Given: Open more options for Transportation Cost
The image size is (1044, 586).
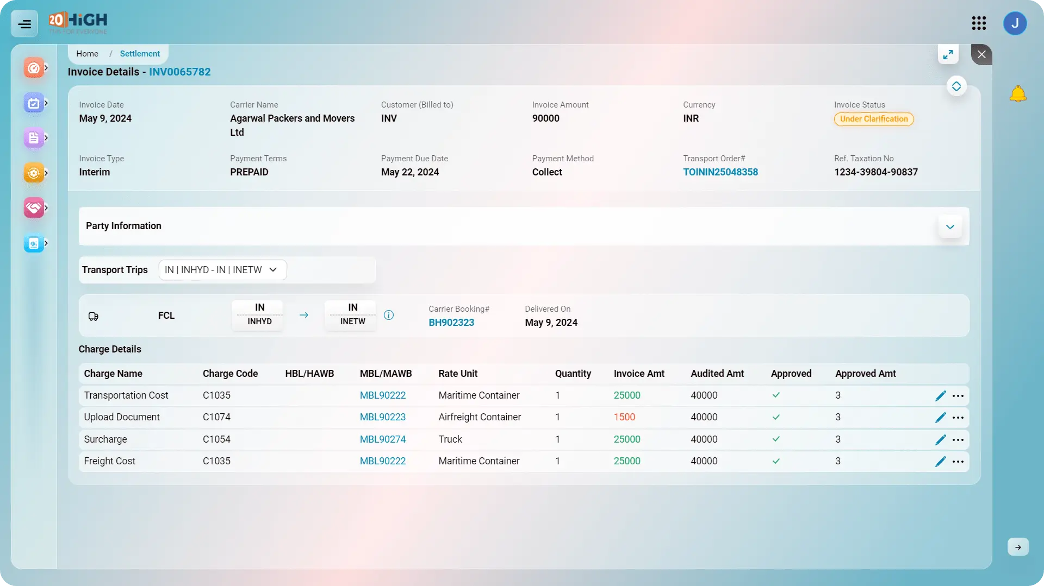Looking at the screenshot, I should pyautogui.click(x=958, y=396).
